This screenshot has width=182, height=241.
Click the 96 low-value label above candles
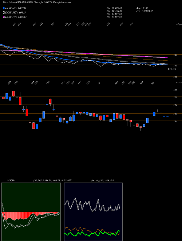click(153, 83)
